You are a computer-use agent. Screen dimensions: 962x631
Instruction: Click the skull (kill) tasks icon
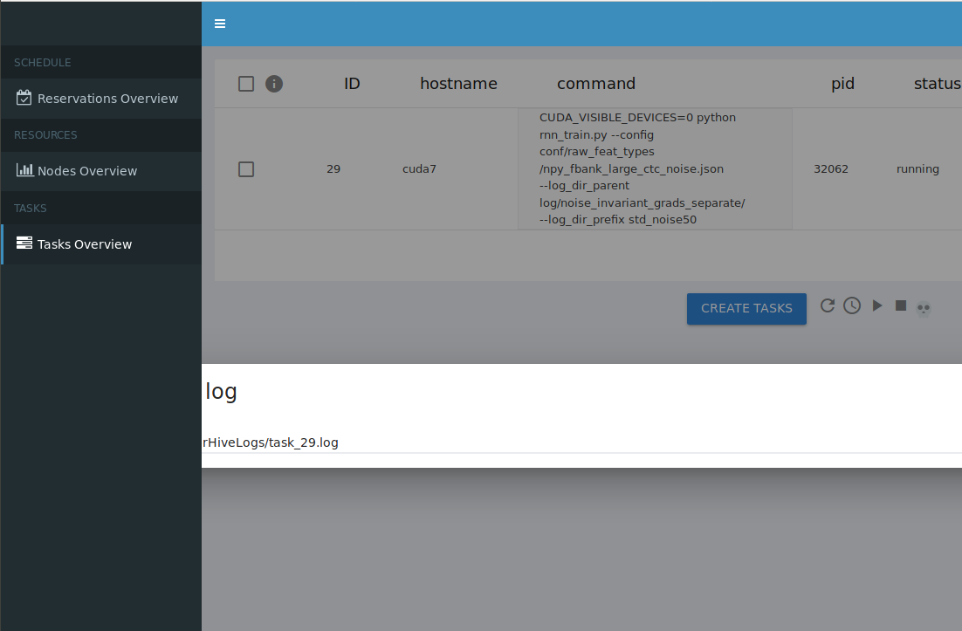(x=924, y=308)
